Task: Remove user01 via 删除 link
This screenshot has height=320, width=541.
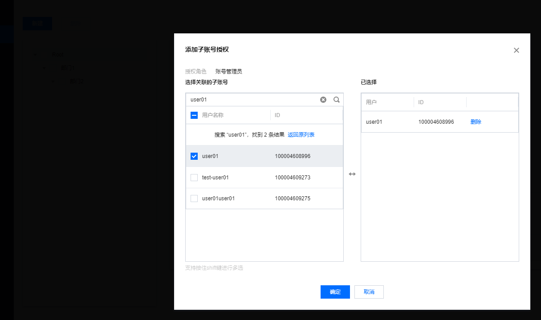Action: tap(476, 122)
